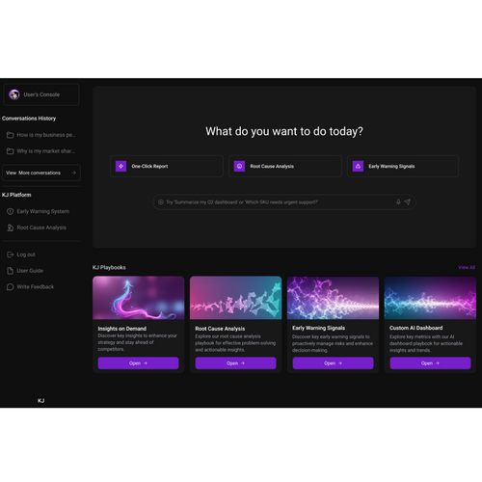Click the arrow in View More conversations
The width and height of the screenshot is (482, 482).
pyautogui.click(x=73, y=173)
